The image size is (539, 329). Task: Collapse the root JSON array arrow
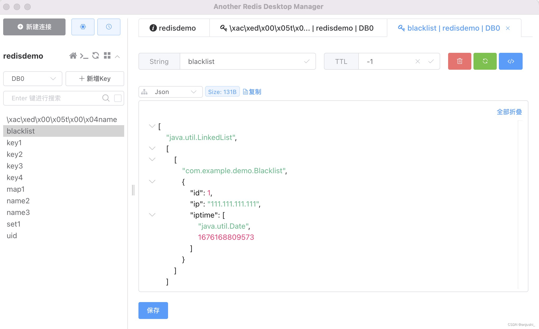click(152, 126)
